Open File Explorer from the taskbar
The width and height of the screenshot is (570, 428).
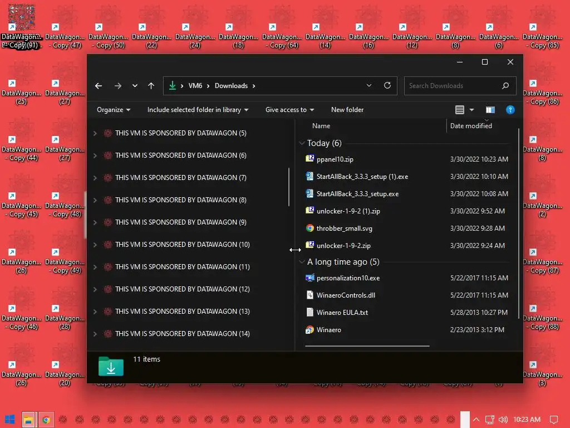pyautogui.click(x=28, y=420)
